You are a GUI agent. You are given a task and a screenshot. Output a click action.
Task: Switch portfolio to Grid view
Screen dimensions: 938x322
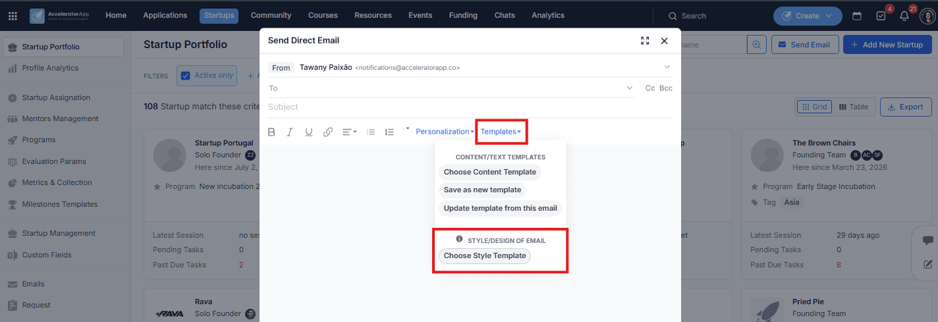click(x=814, y=107)
